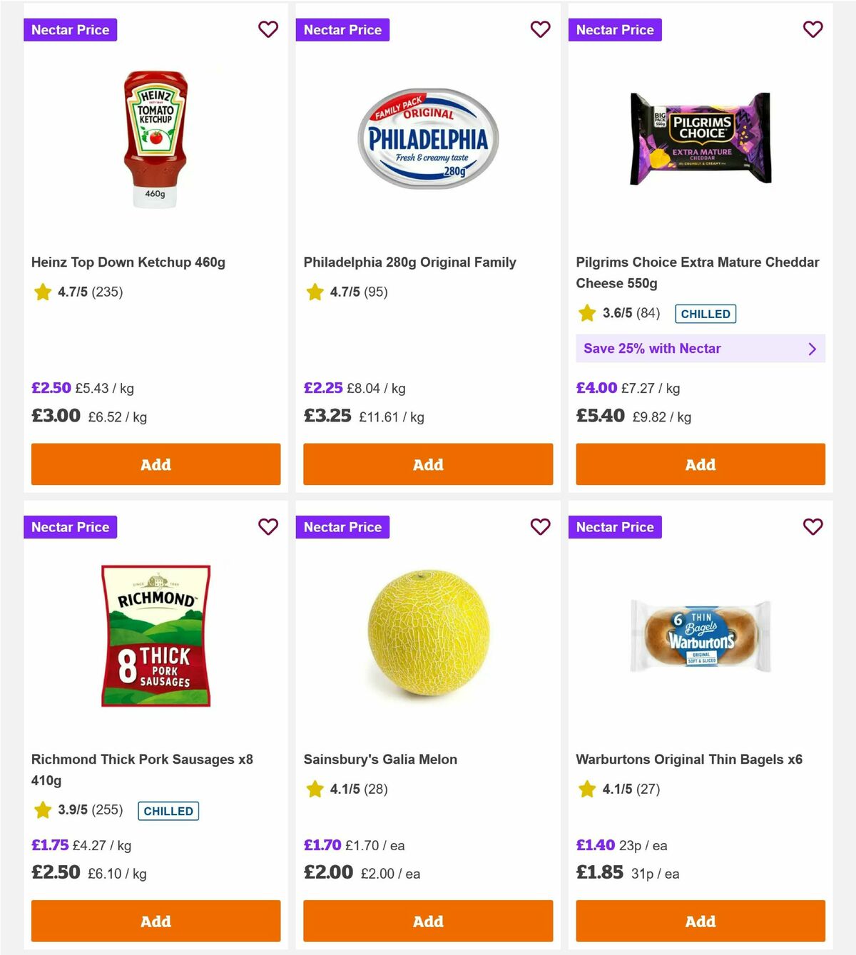Favourite the Sainsbury's Galia Melon
Image resolution: width=856 pixels, height=955 pixels.
(x=541, y=527)
